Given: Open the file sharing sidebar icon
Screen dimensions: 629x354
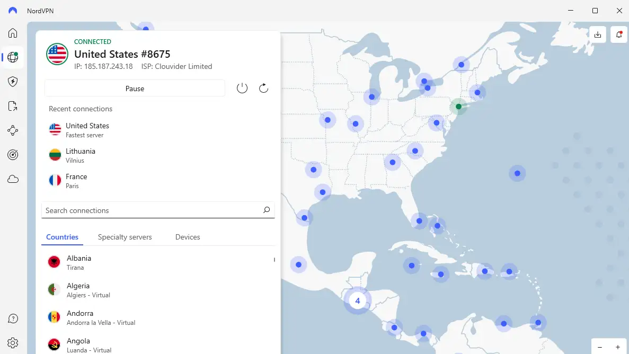Looking at the screenshot, I should tap(13, 106).
